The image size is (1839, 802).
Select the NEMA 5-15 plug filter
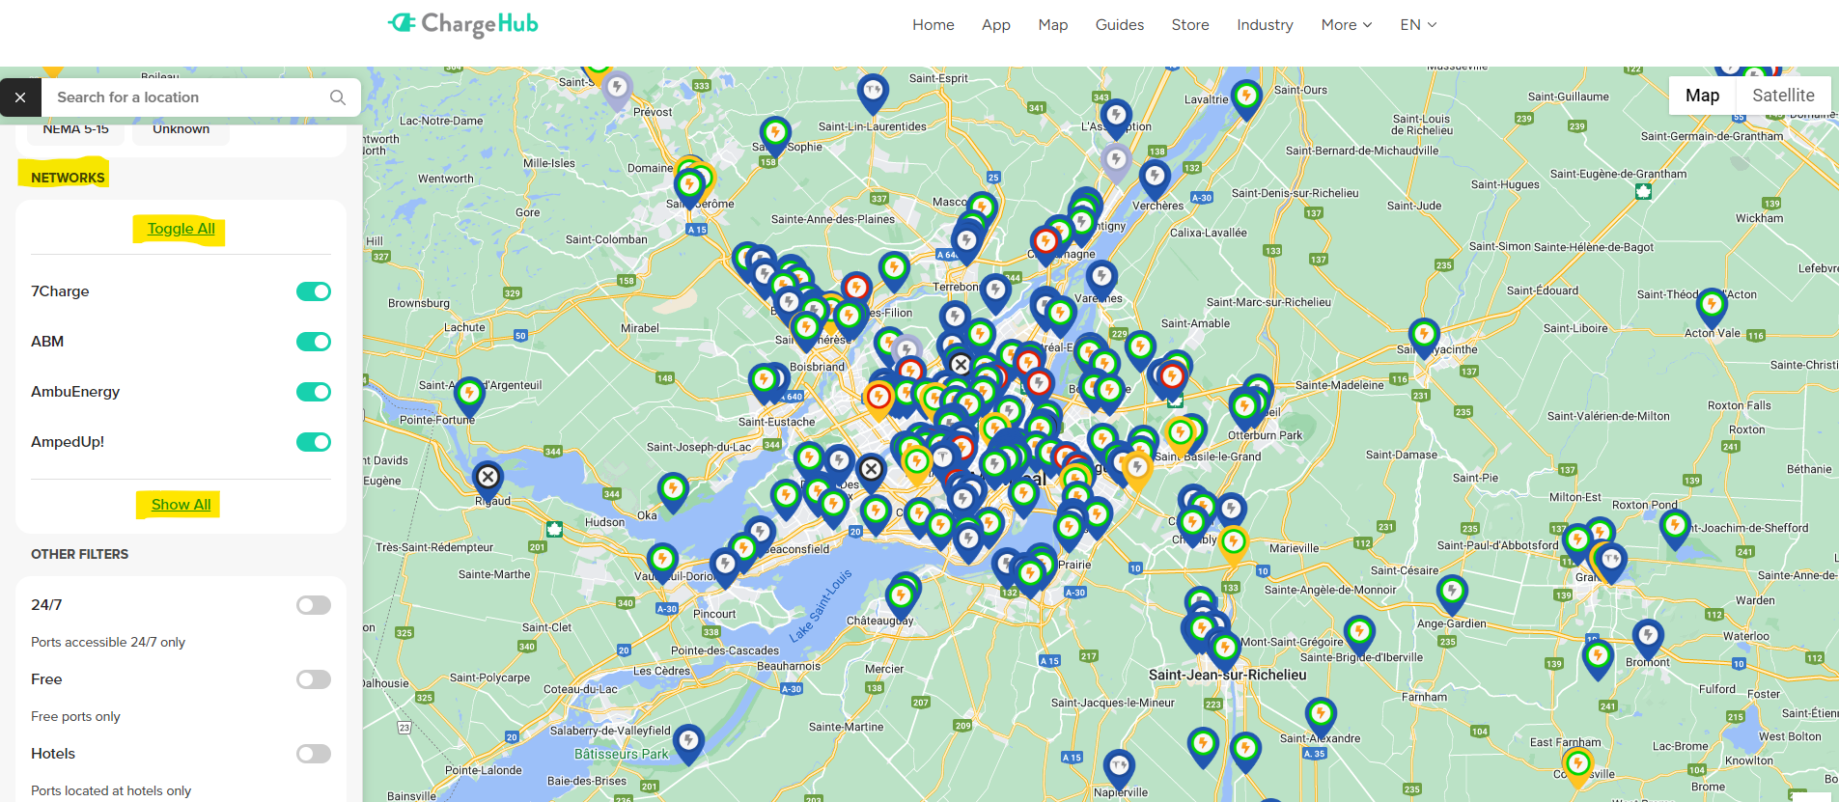(x=76, y=130)
